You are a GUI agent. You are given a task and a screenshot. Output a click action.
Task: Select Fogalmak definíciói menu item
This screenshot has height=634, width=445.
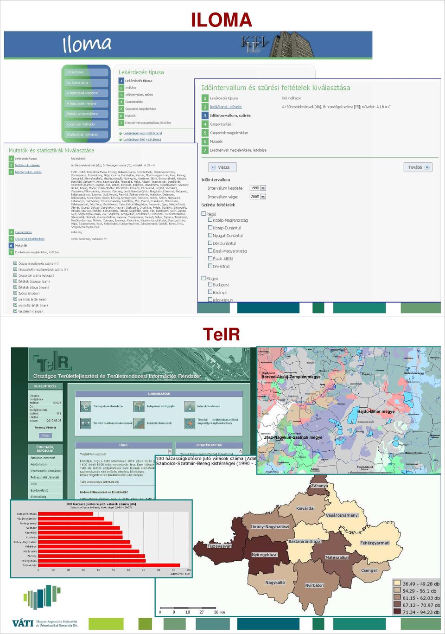[87, 124]
